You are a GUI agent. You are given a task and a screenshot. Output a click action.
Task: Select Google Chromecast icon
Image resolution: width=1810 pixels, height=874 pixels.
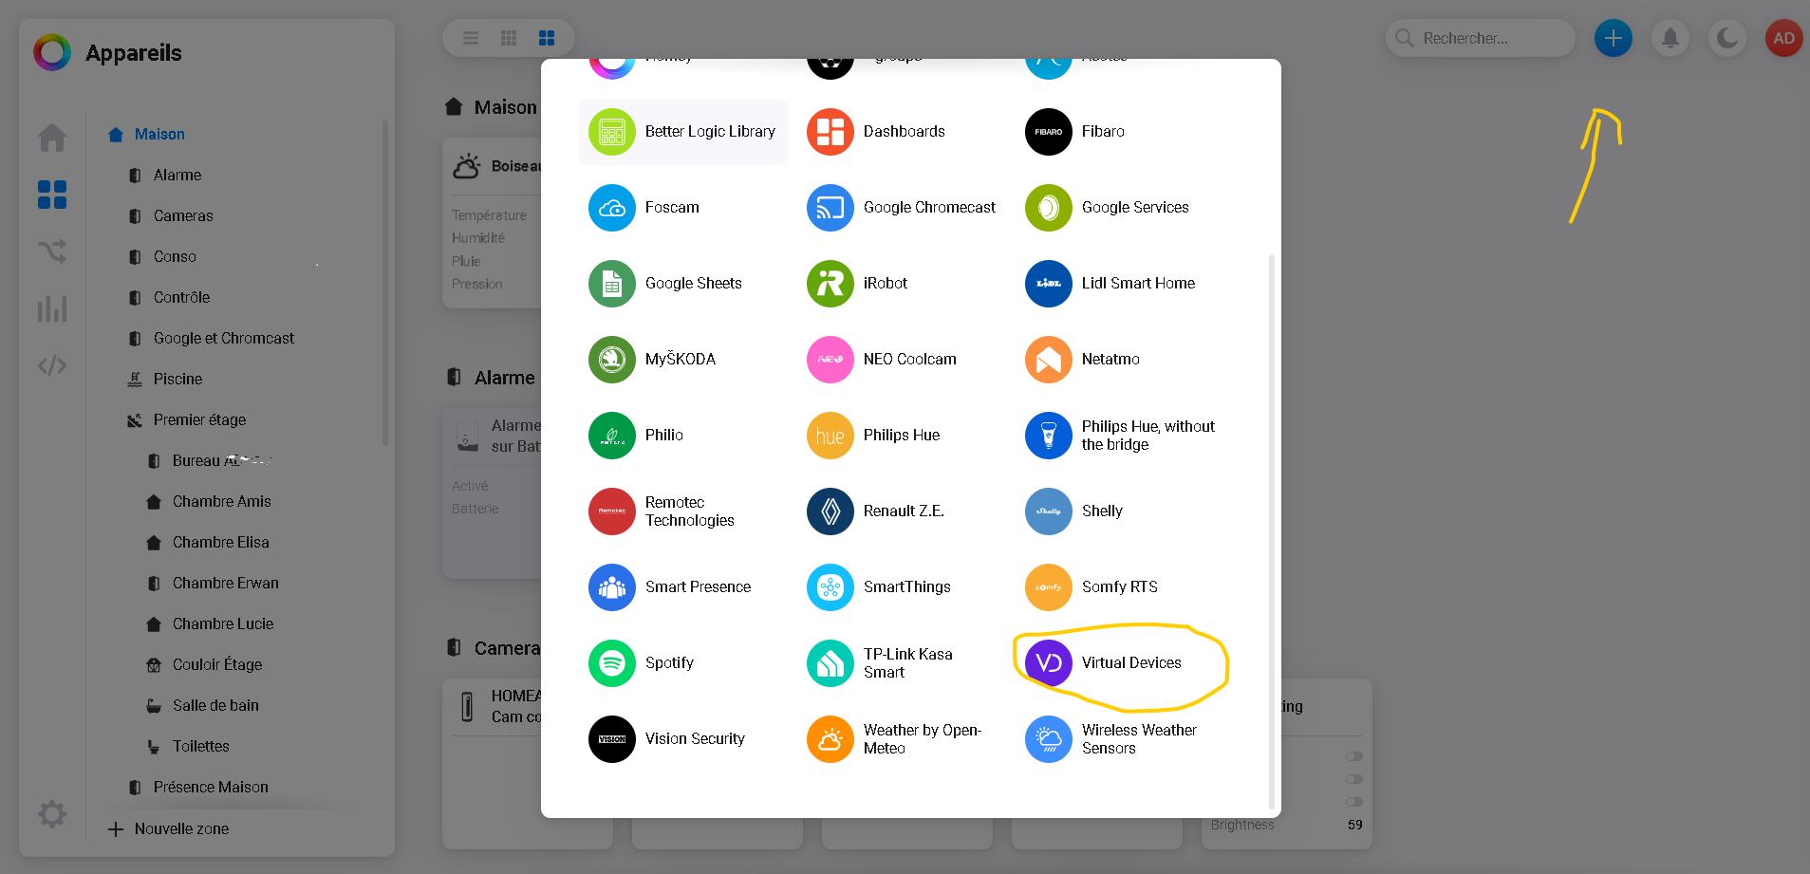pyautogui.click(x=830, y=208)
